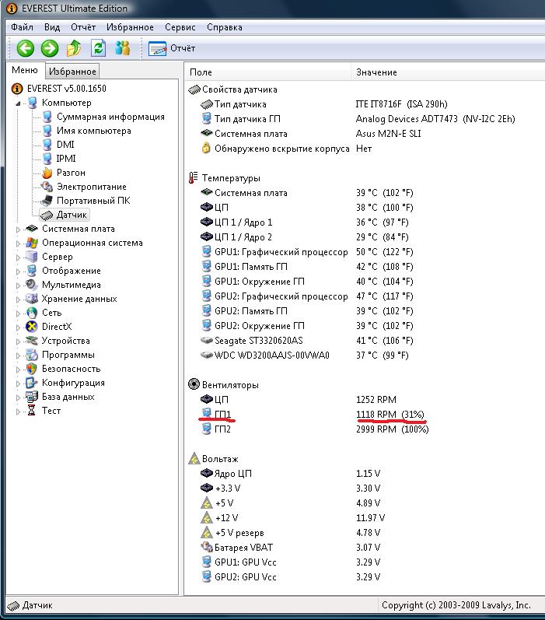Open the Отчёт menu in menu bar

[x=83, y=27]
